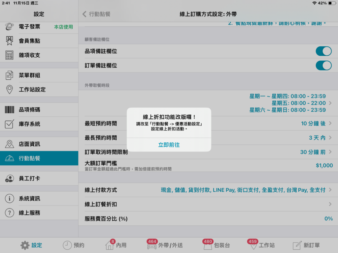This screenshot has width=338, height=253.
Task: Toggle the 訂單備註欄位 switch
Action: pyautogui.click(x=323, y=66)
